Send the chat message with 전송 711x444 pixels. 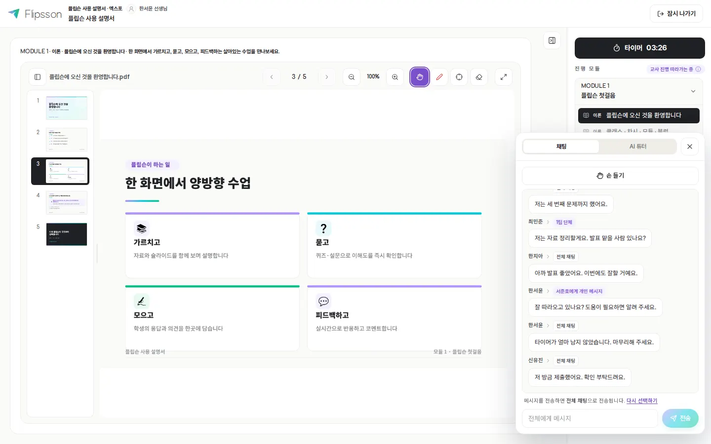click(x=680, y=418)
